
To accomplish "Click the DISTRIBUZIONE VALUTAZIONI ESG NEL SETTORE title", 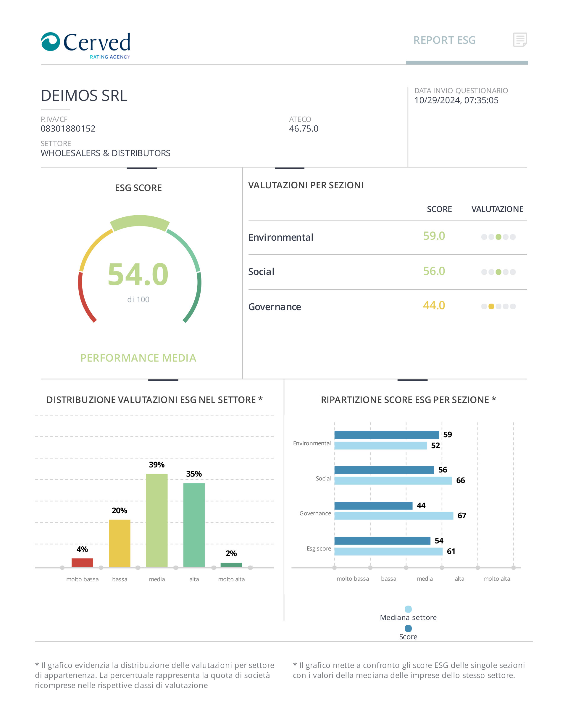I will pyautogui.click(x=155, y=399).
